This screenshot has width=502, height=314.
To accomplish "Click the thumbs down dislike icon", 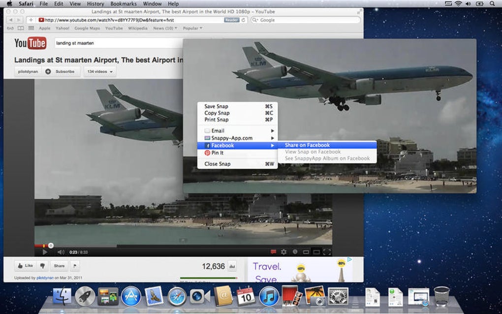I will [42, 266].
